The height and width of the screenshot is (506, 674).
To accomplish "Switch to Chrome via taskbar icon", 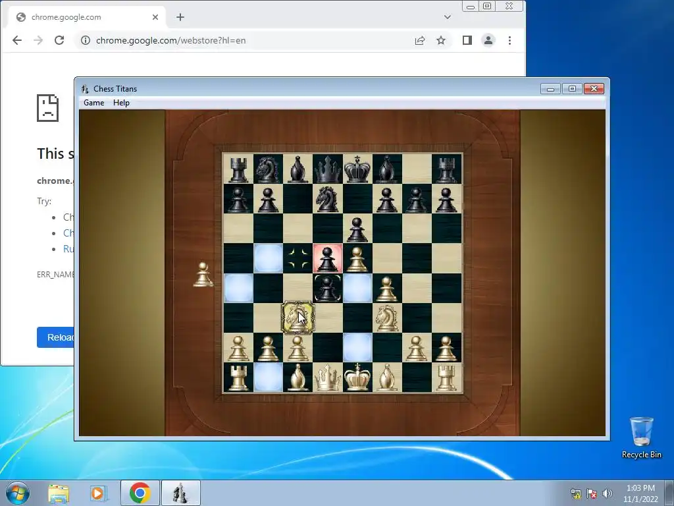I will (x=140, y=493).
